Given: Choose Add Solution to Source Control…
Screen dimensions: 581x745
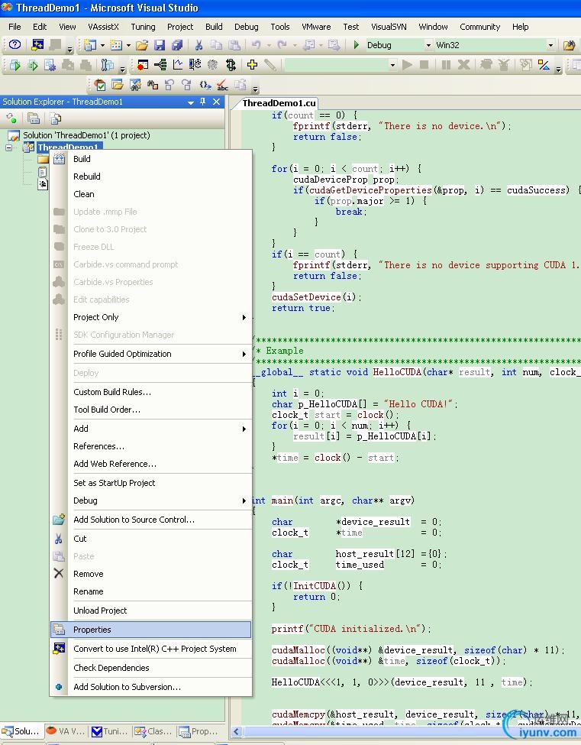Looking at the screenshot, I should (x=150, y=520).
